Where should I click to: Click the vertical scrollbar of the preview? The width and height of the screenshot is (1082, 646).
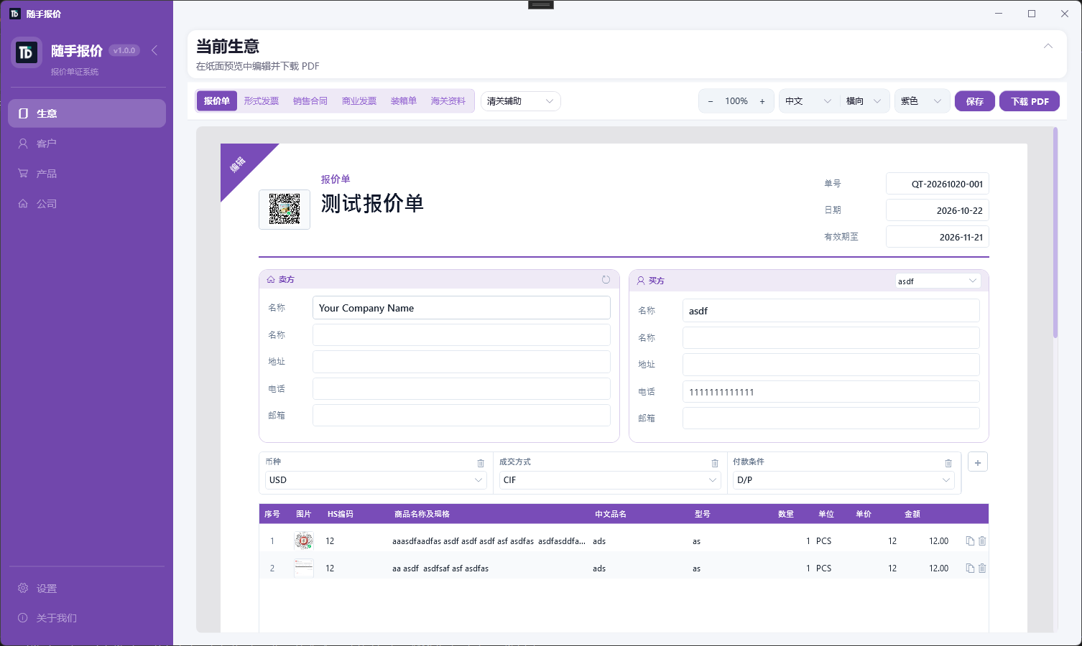coord(1055,233)
